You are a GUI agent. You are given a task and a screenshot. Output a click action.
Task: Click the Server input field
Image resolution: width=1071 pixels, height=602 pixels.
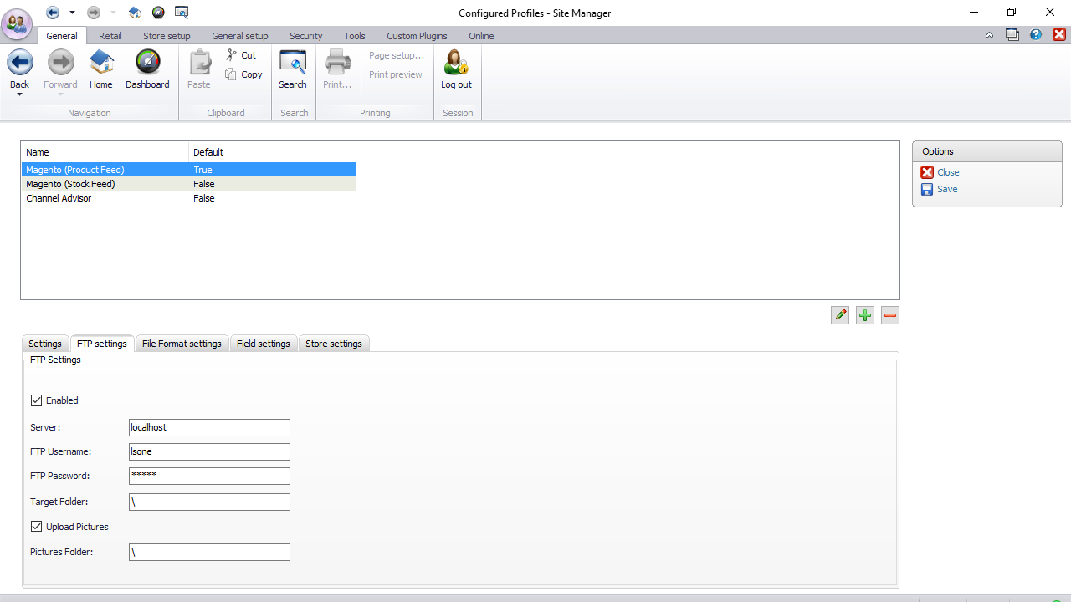(x=209, y=427)
